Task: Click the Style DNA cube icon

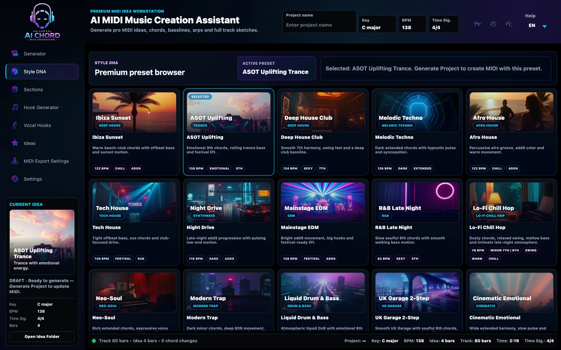Action: click(x=15, y=71)
